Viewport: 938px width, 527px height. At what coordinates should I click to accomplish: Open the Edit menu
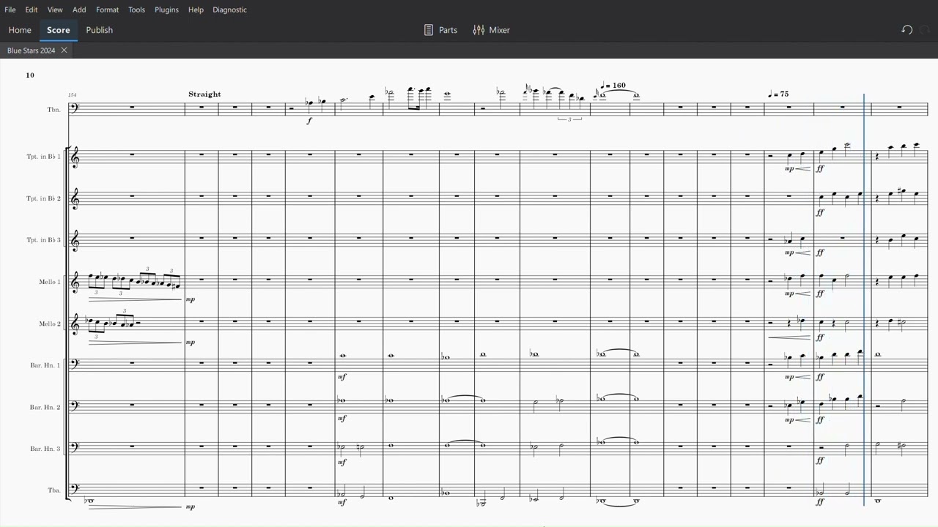tap(32, 10)
